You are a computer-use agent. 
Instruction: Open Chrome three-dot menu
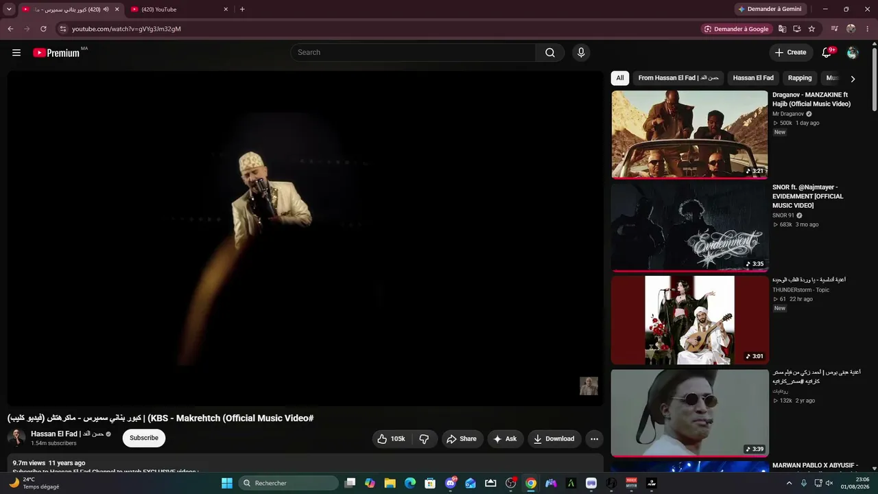[868, 29]
